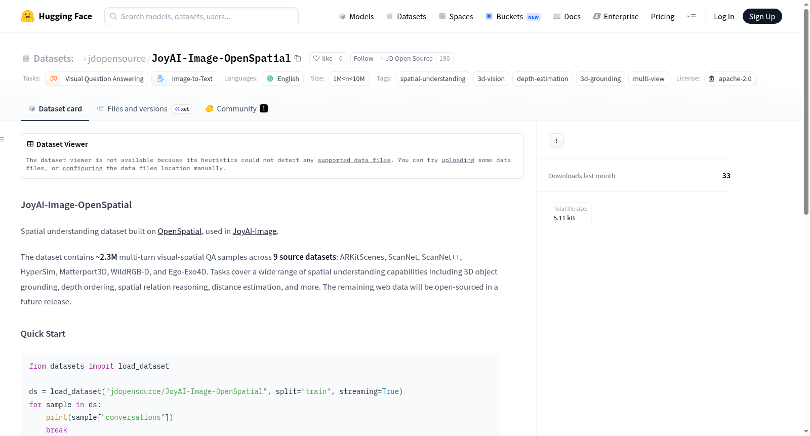View the 190 followers count
The width and height of the screenshot is (810, 436).
(444, 58)
